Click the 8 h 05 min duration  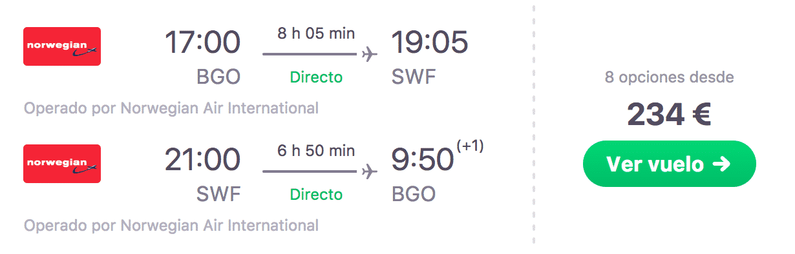click(x=316, y=34)
